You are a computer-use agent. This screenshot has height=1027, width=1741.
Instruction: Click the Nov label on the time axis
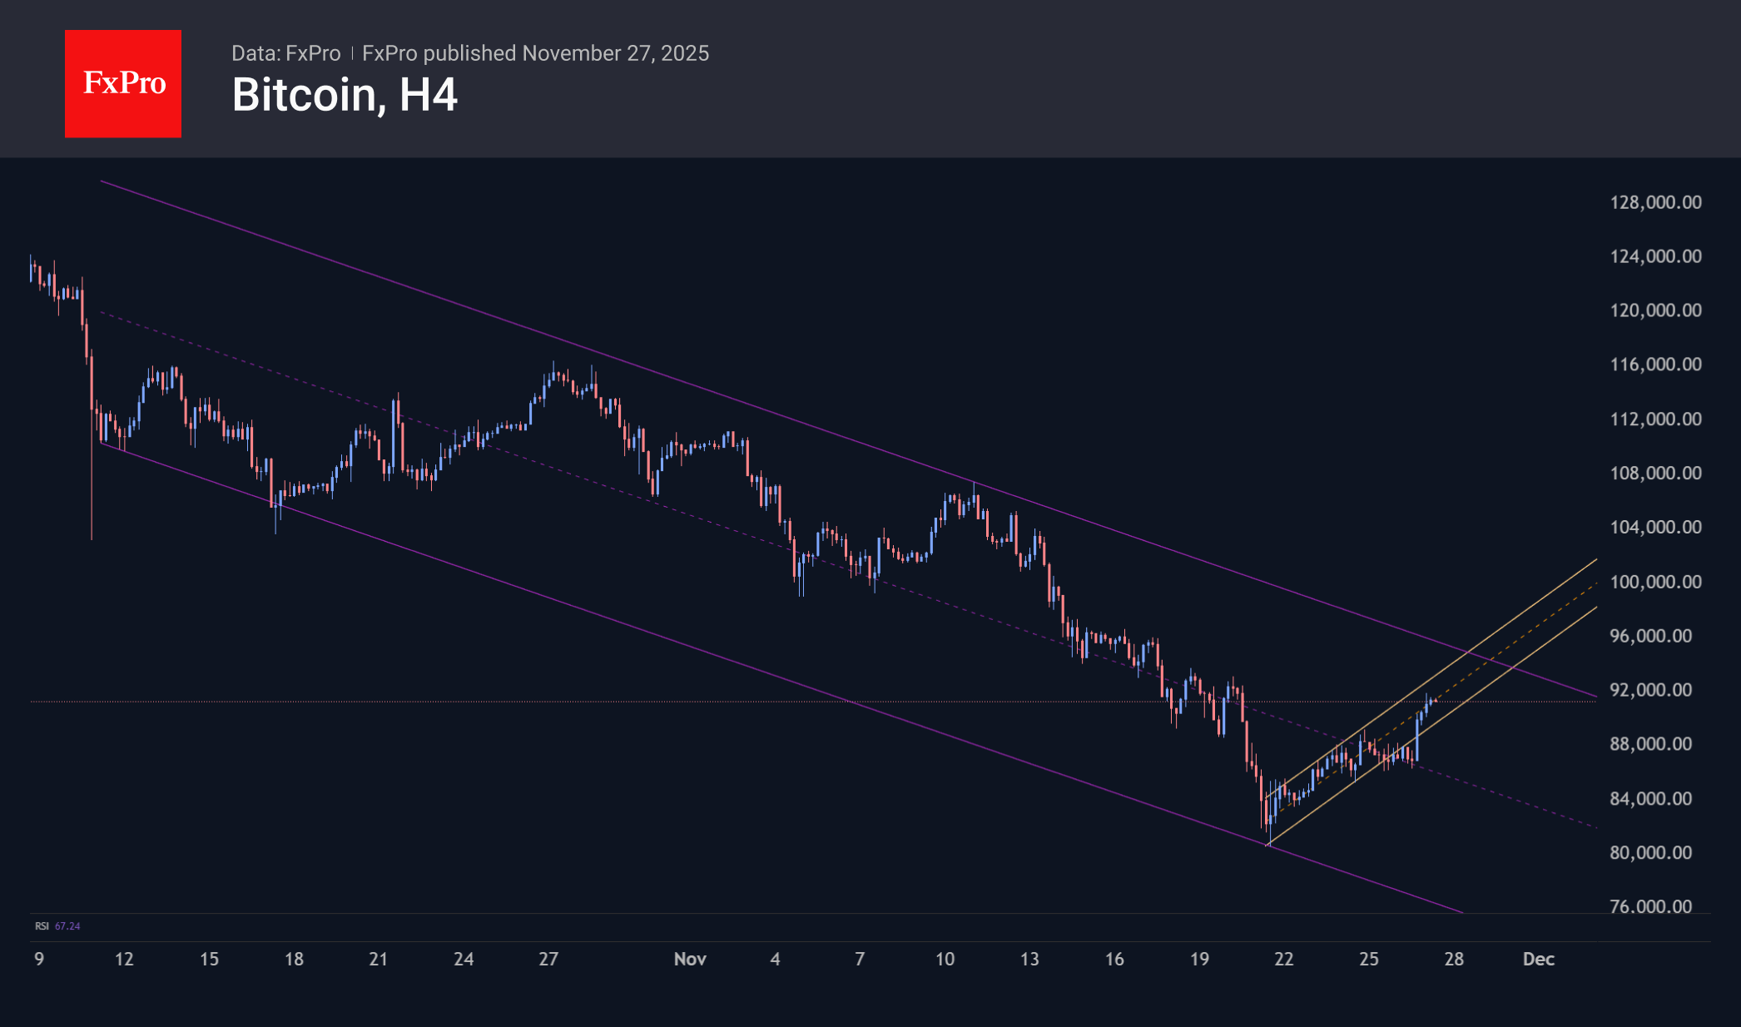coord(690,959)
